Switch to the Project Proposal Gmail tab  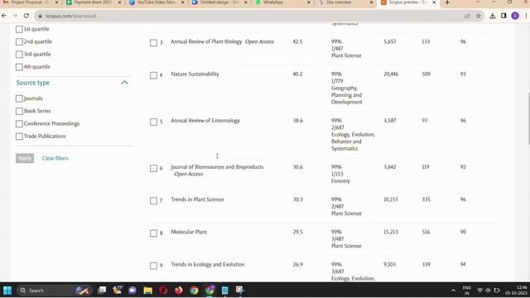[30, 2]
